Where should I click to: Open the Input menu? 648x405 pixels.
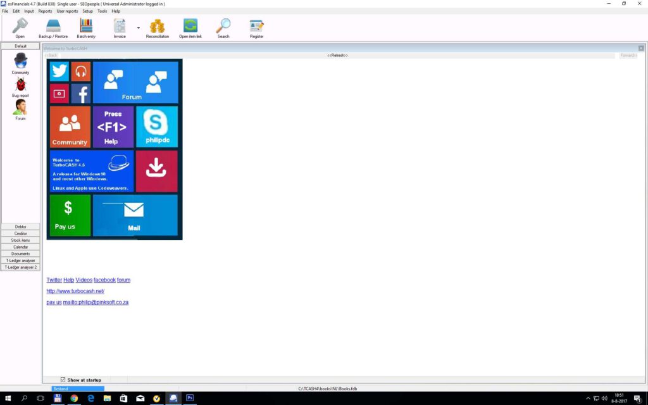(29, 11)
